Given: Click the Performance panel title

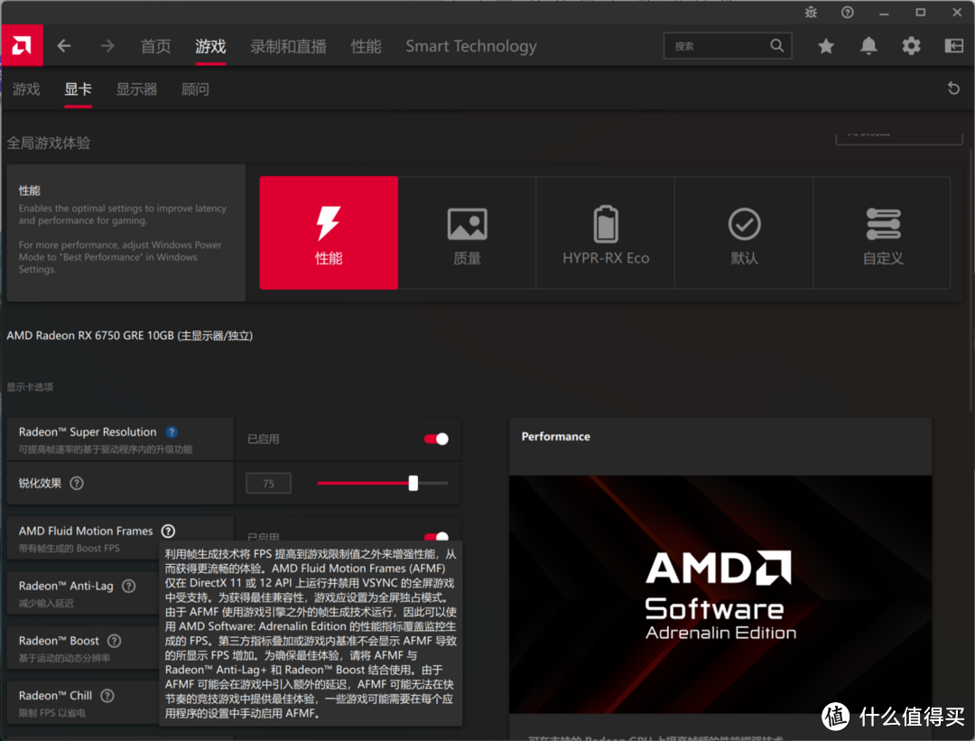Looking at the screenshot, I should click(555, 437).
